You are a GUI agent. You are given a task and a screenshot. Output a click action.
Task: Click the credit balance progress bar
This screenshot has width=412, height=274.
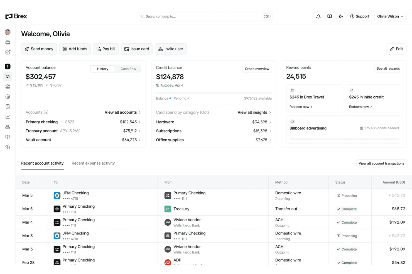click(214, 93)
